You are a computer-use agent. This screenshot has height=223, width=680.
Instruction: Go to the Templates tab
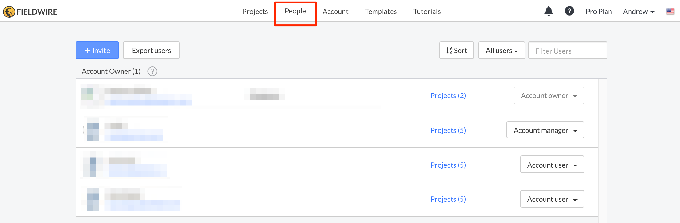tap(381, 12)
